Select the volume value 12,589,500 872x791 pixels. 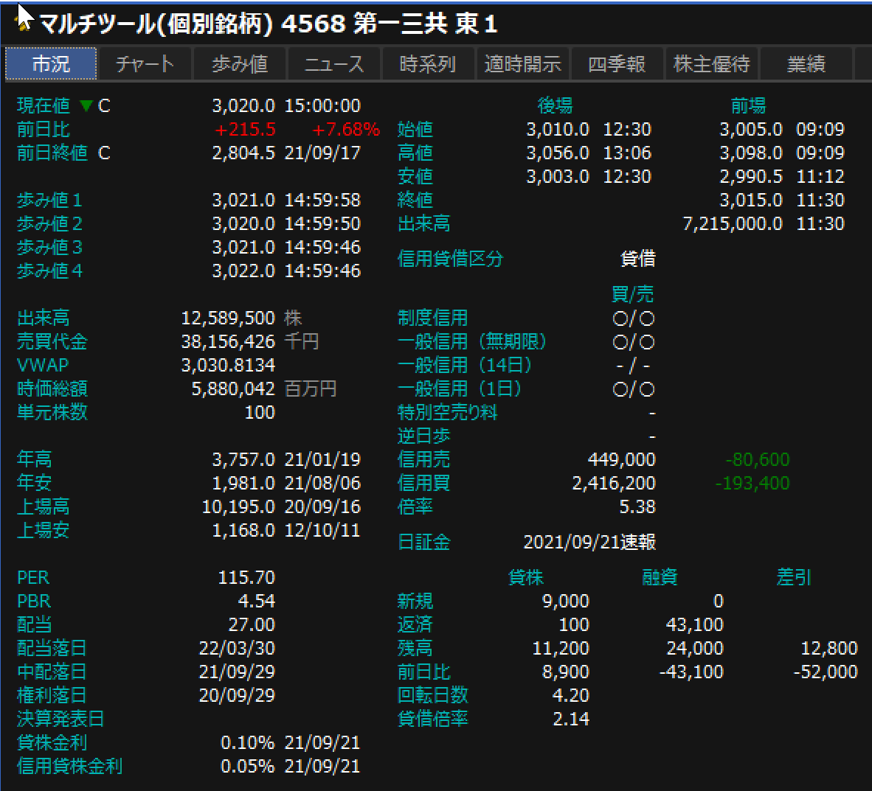click(228, 318)
